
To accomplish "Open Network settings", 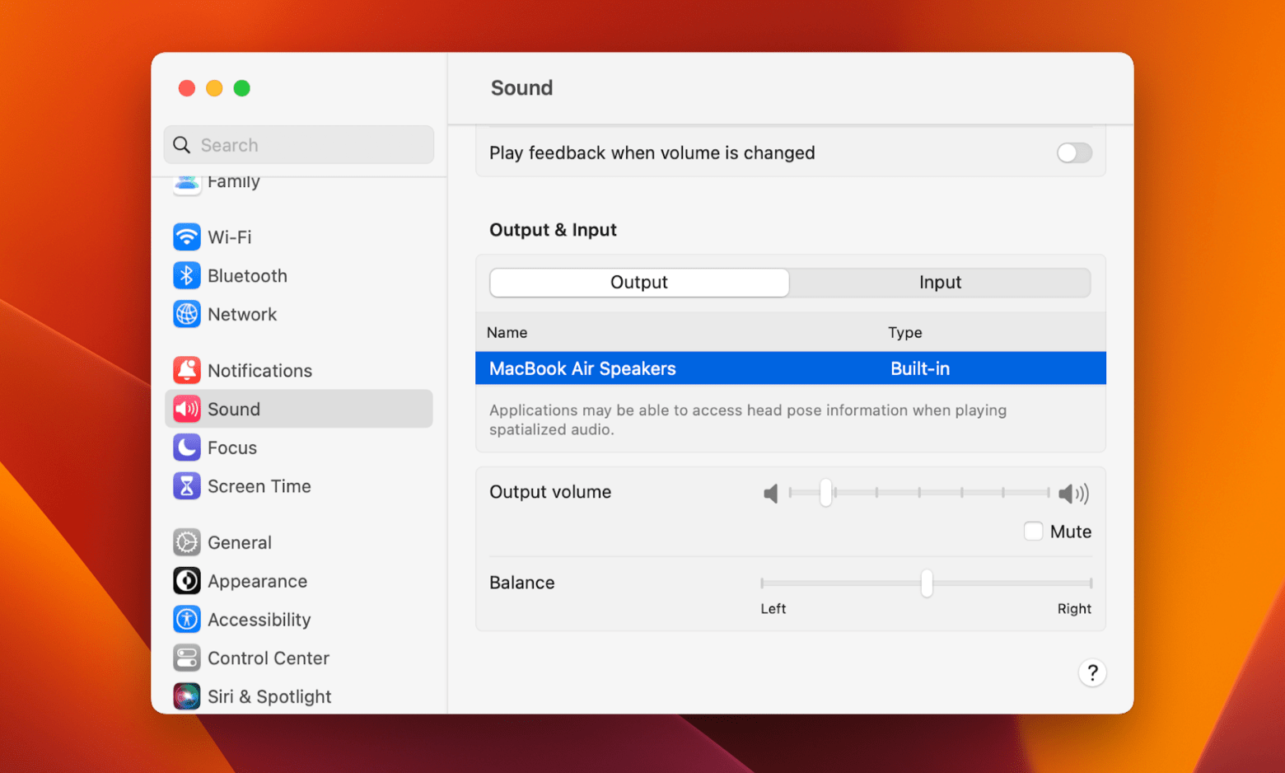I will 242,314.
